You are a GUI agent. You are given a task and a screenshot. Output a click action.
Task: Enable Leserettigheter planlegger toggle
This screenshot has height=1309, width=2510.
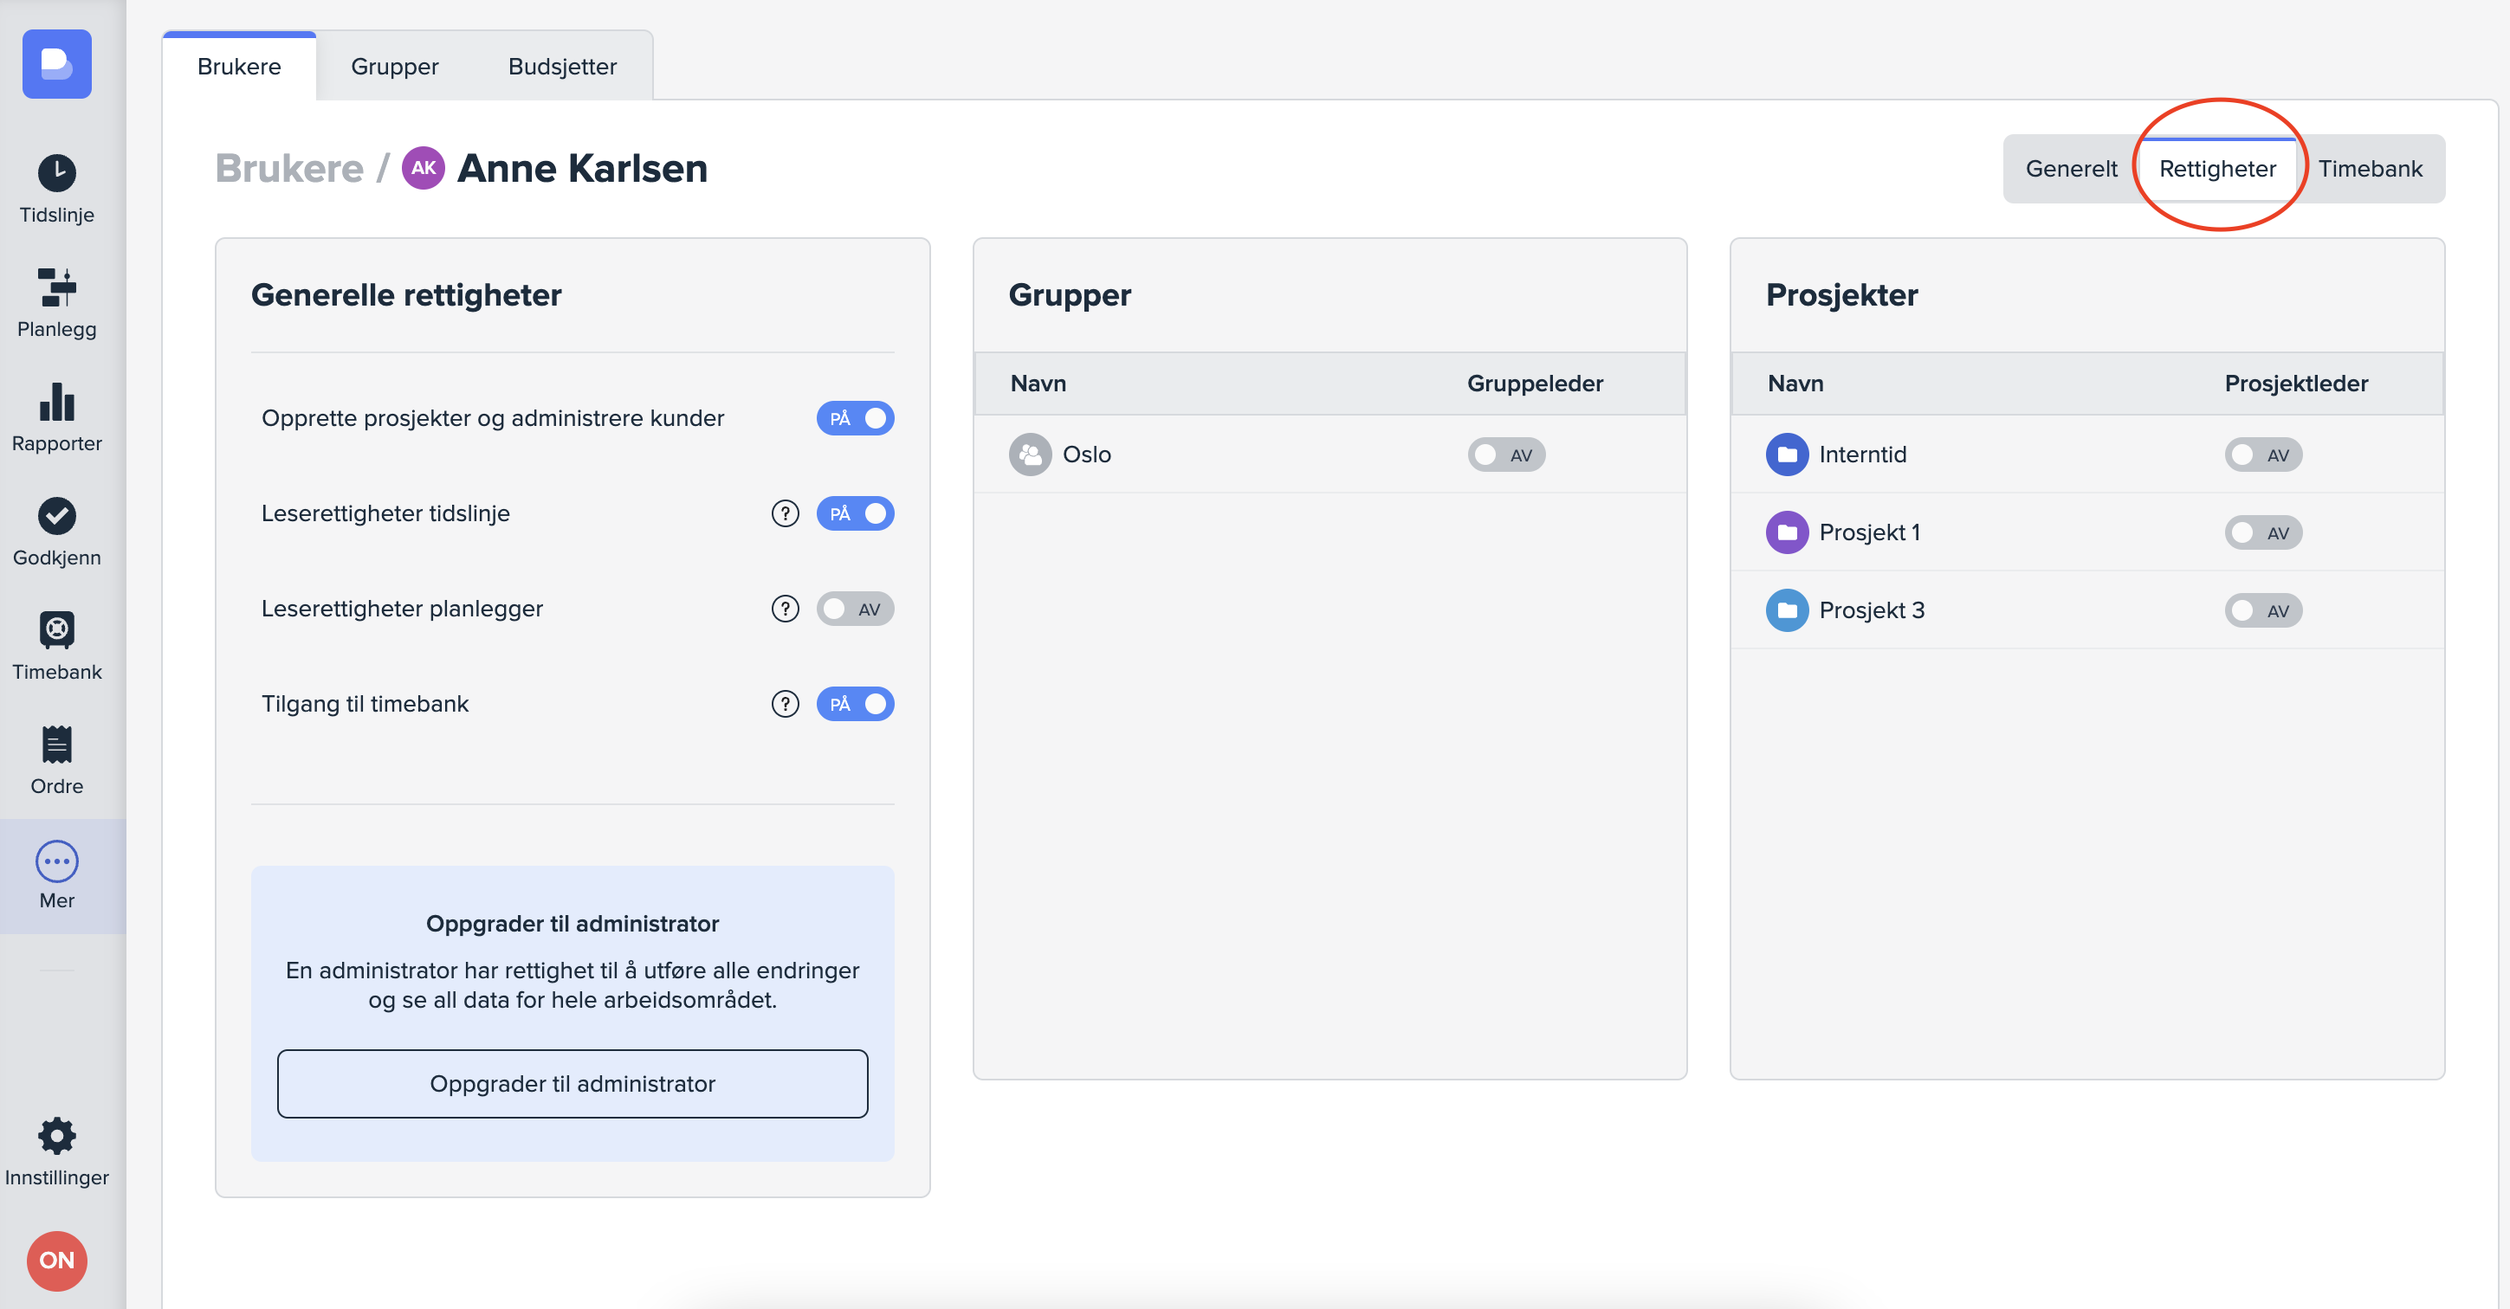pos(855,609)
